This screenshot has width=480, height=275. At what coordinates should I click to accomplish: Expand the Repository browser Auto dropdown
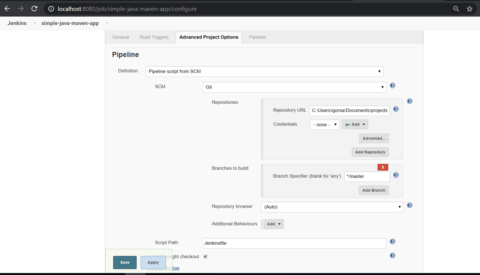coord(332,207)
